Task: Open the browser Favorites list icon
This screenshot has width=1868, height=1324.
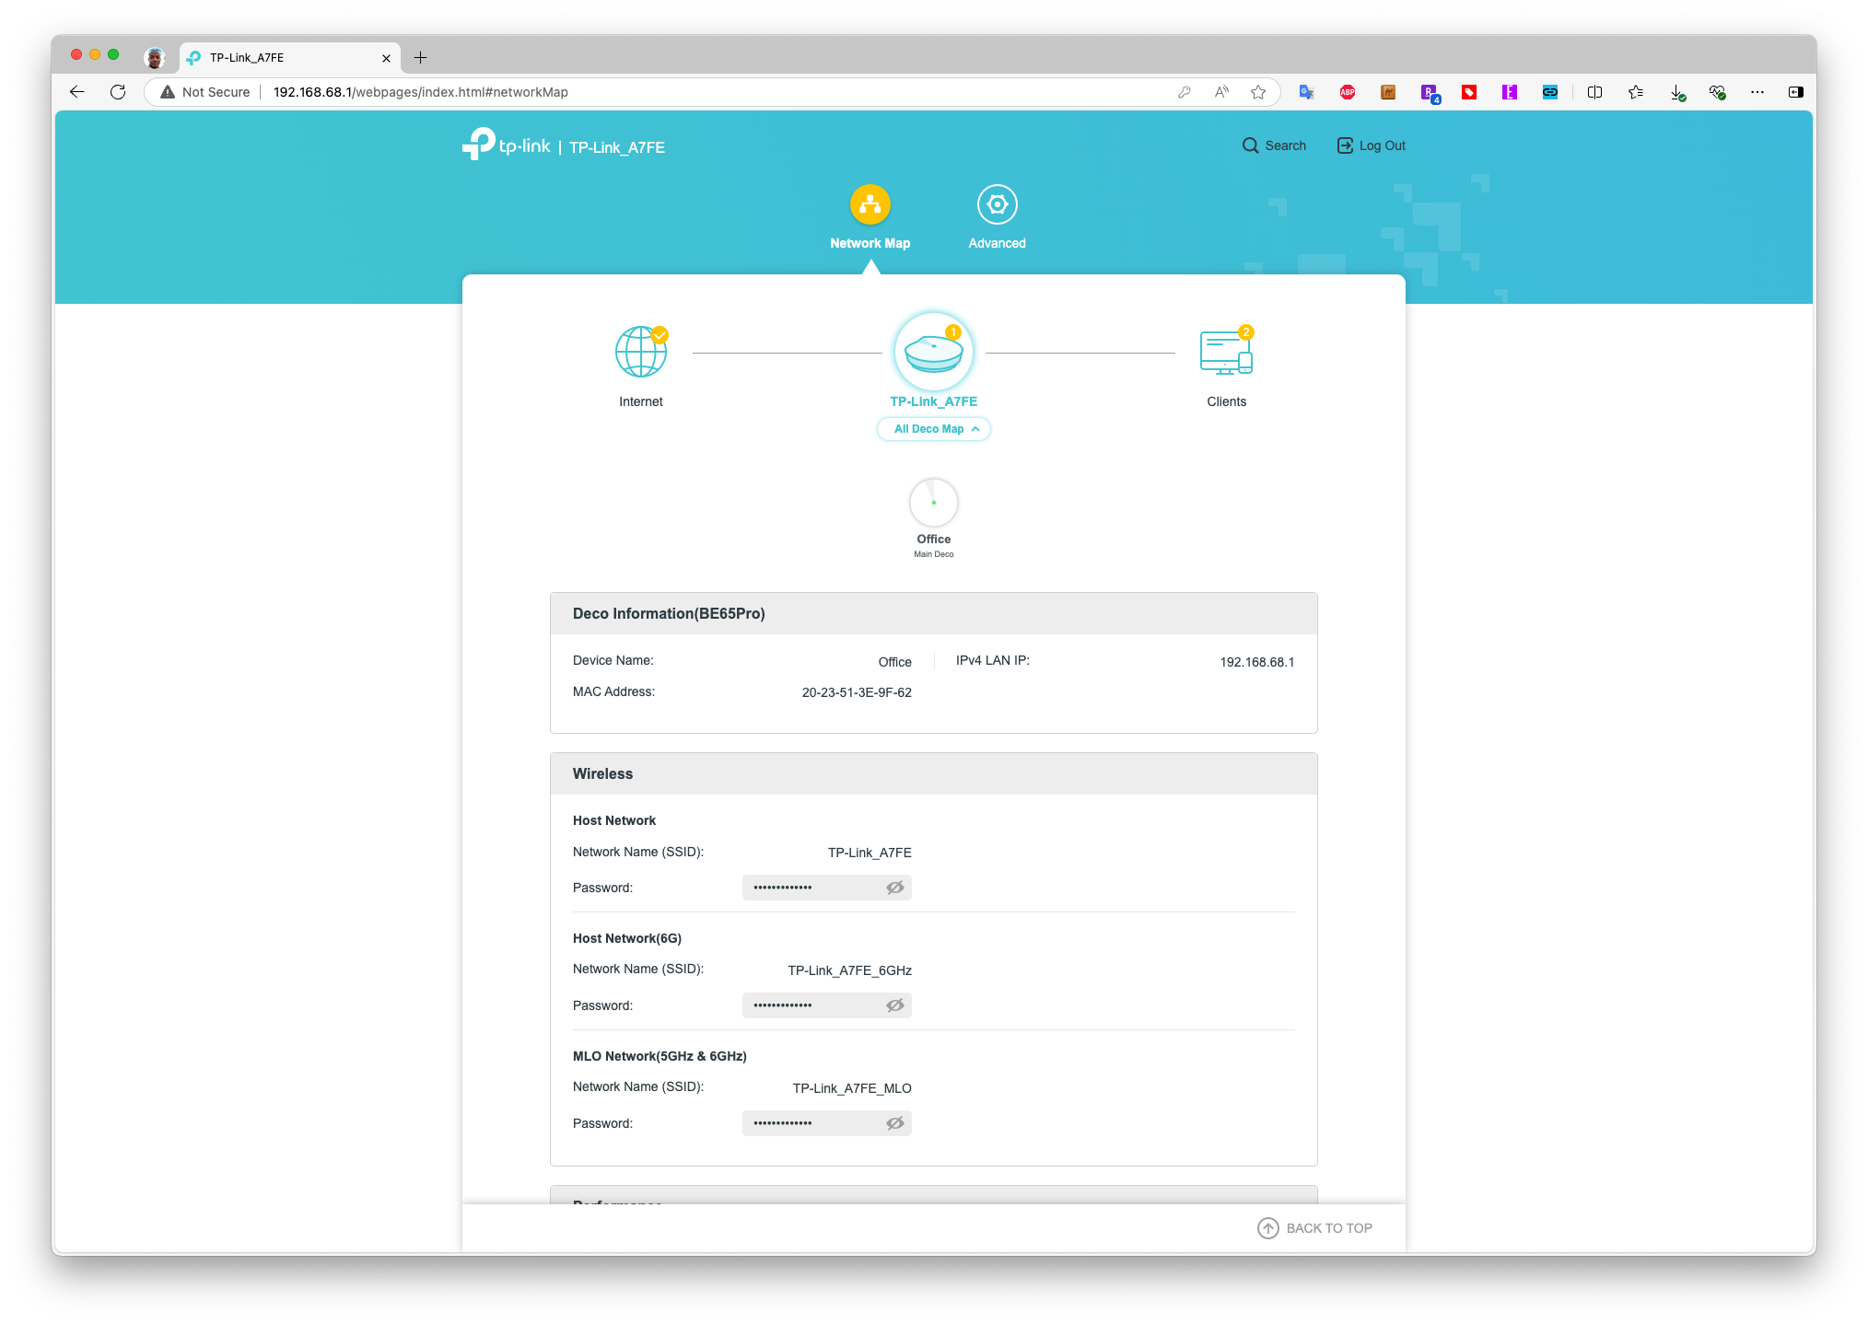Action: pyautogui.click(x=1636, y=92)
